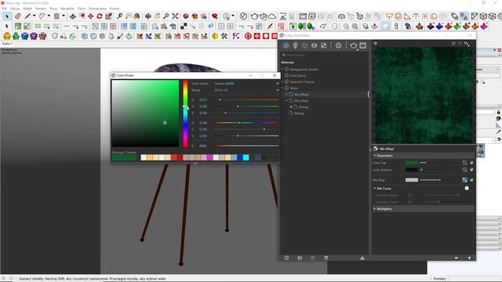This screenshot has width=502, height=282.
Task: Open the Pomoc menu
Action: 115,9
